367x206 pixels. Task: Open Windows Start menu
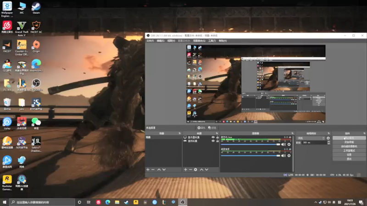pos(5,202)
